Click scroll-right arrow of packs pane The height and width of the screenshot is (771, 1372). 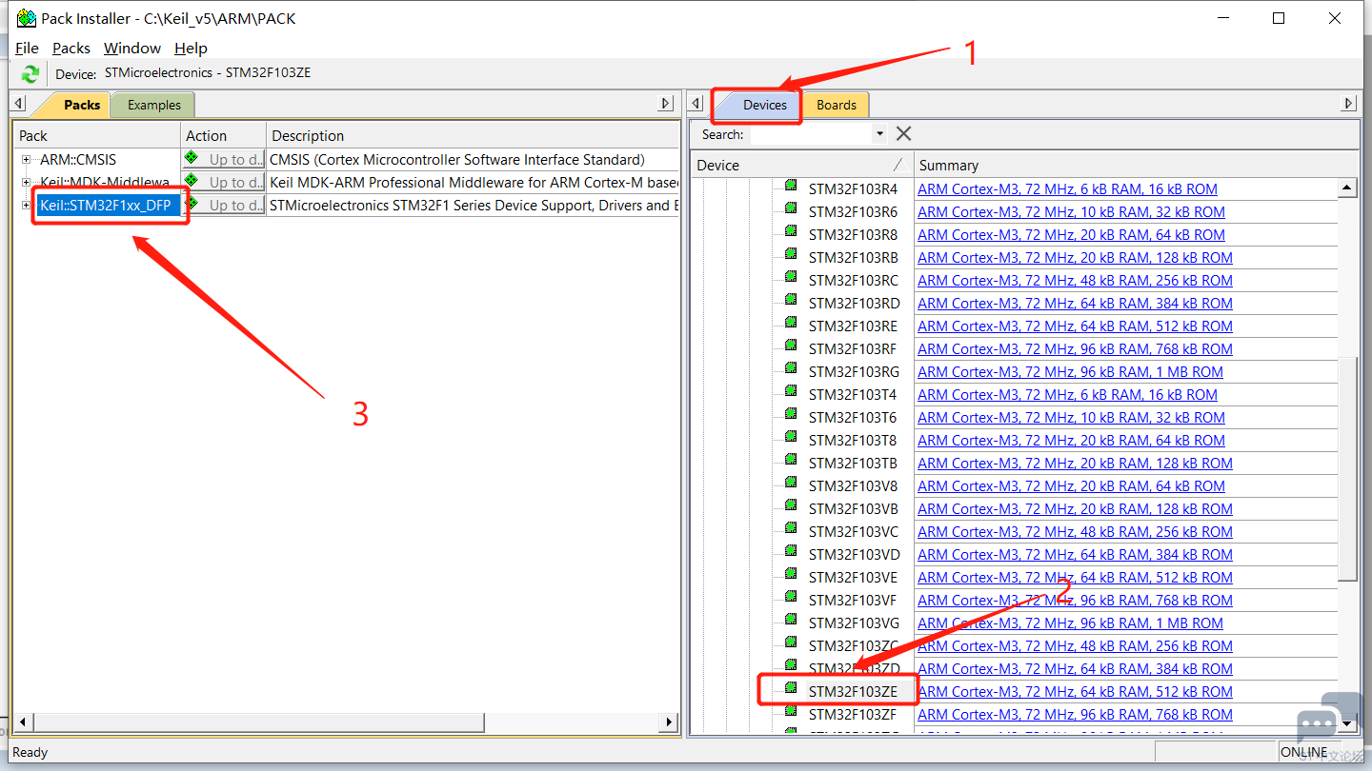[x=669, y=722]
